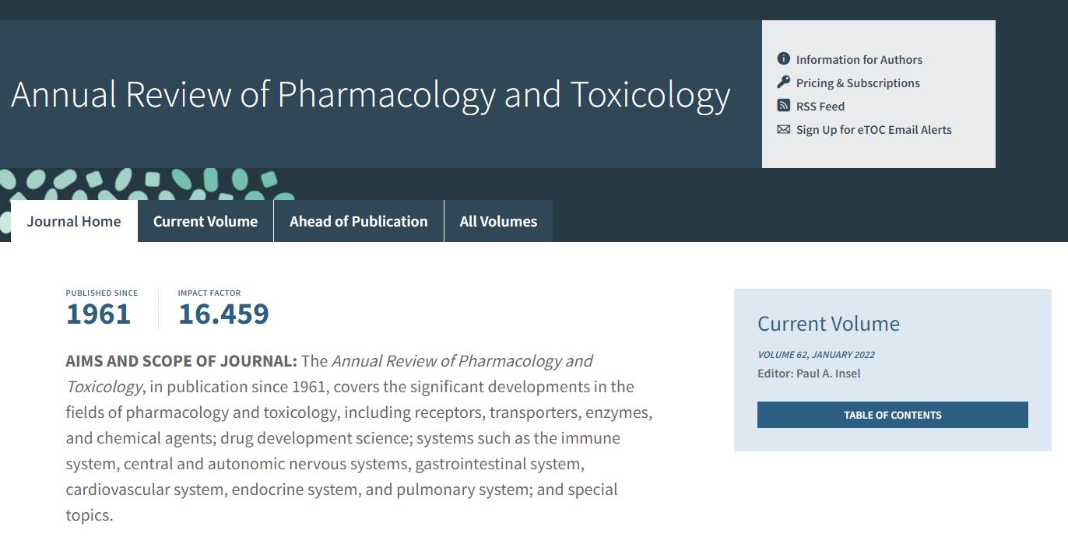Viewport: 1068px width, 537px height.
Task: Open the Pricing & Subscriptions link
Action: point(858,83)
